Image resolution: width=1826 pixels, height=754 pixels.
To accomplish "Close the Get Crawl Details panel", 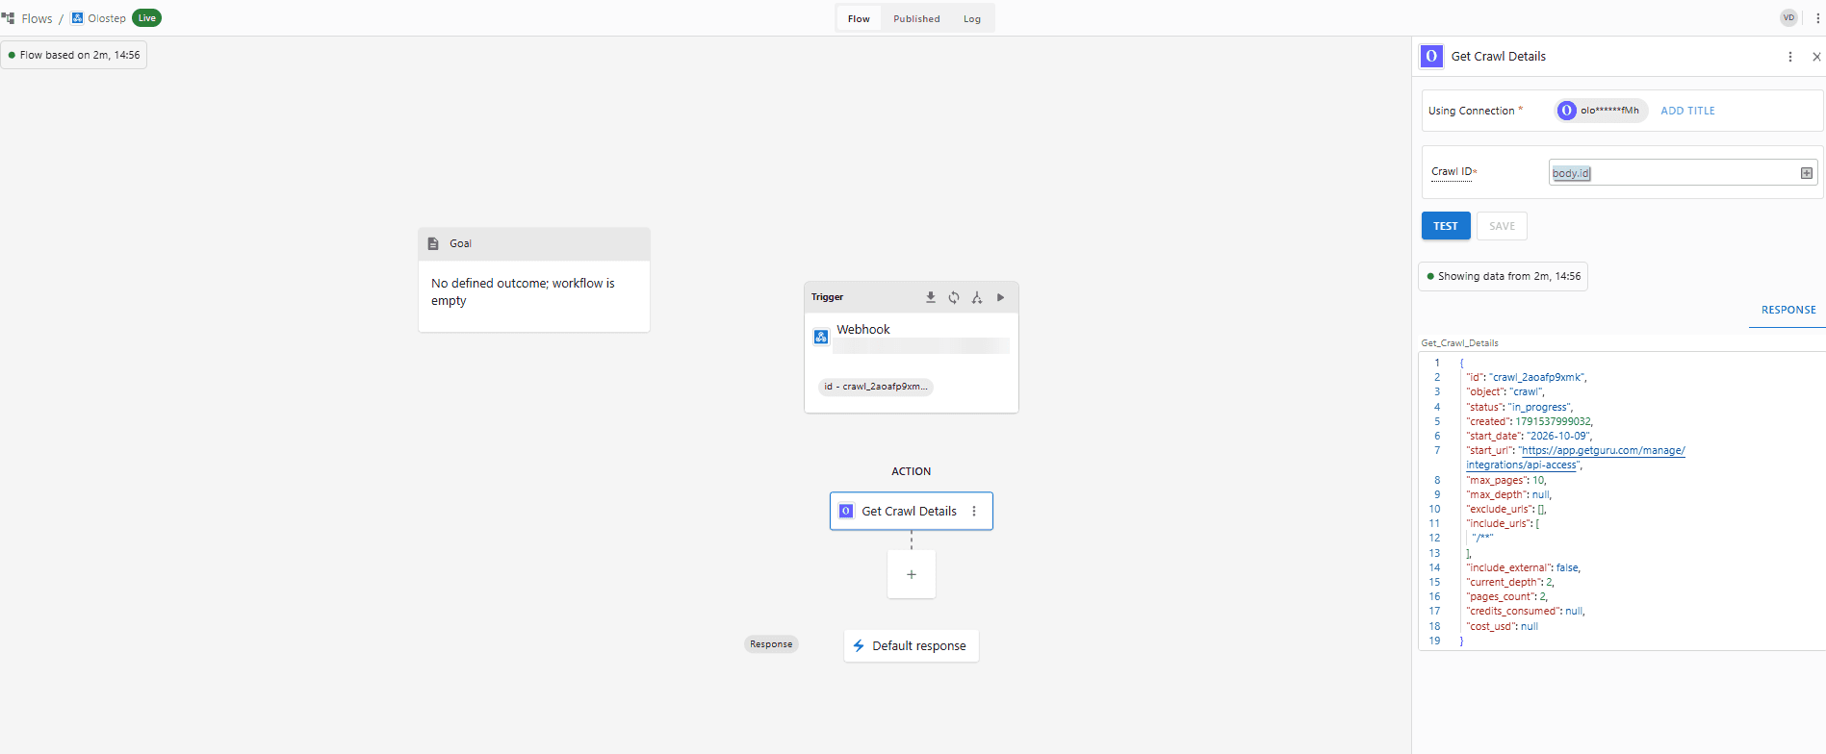I will click(x=1816, y=57).
